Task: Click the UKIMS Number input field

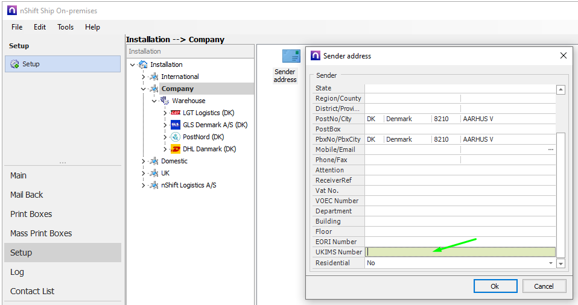Action: (460, 252)
